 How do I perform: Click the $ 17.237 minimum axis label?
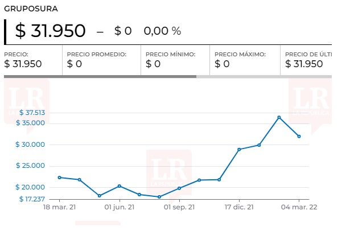[31, 199]
